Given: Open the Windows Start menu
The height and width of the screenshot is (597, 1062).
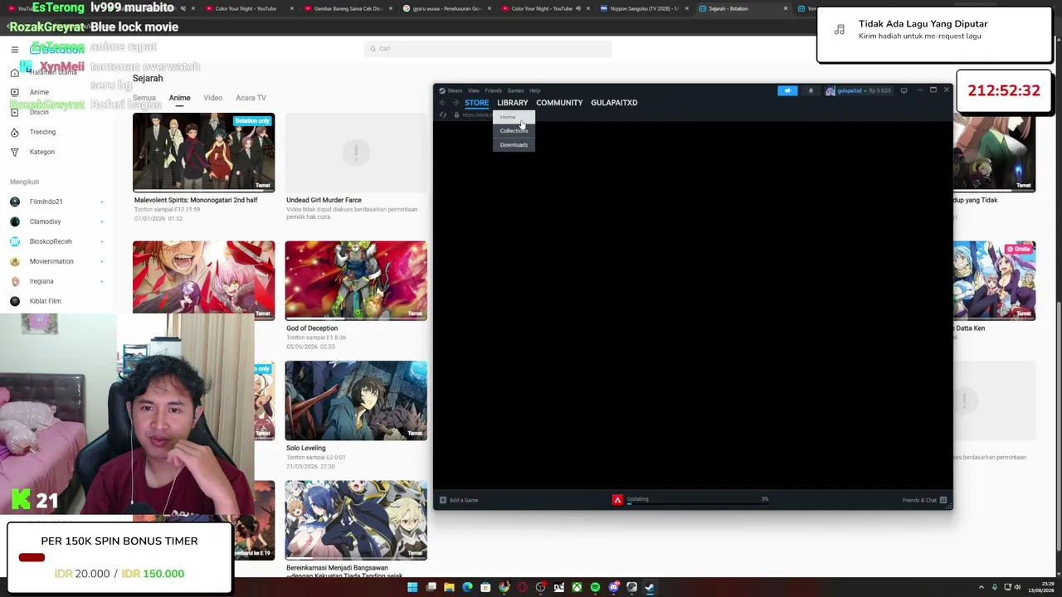Looking at the screenshot, I should click(412, 587).
